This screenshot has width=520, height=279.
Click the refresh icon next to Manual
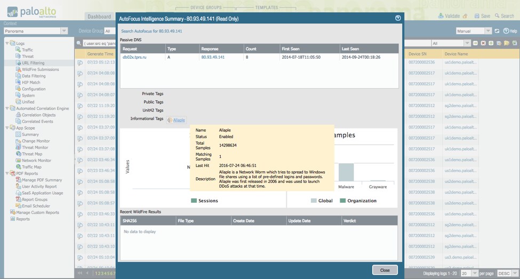click(x=497, y=31)
